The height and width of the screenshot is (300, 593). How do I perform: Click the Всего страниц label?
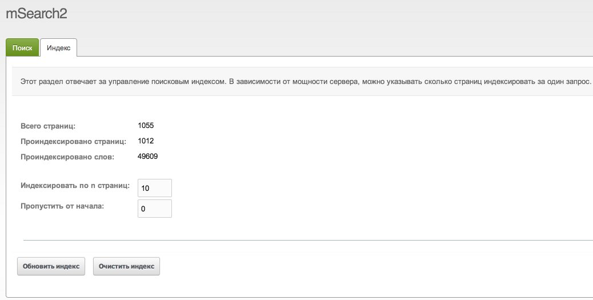48,126
